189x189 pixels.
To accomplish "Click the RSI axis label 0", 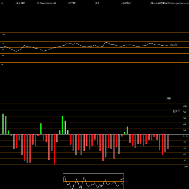I will coord(2,65).
